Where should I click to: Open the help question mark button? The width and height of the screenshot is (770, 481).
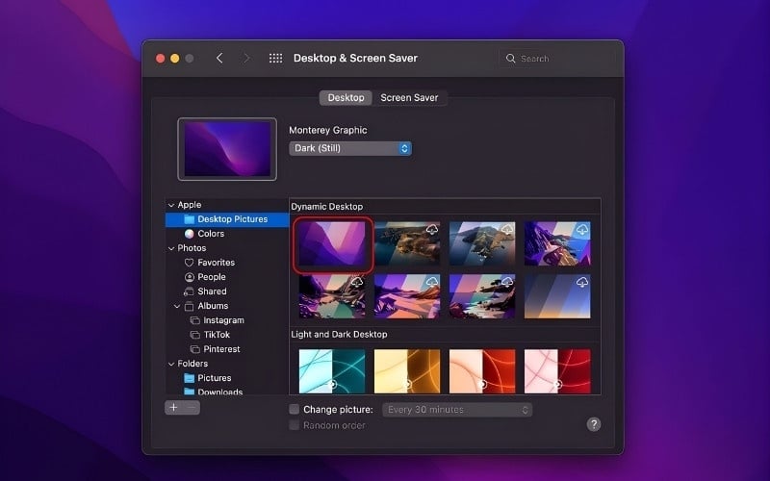pos(594,424)
